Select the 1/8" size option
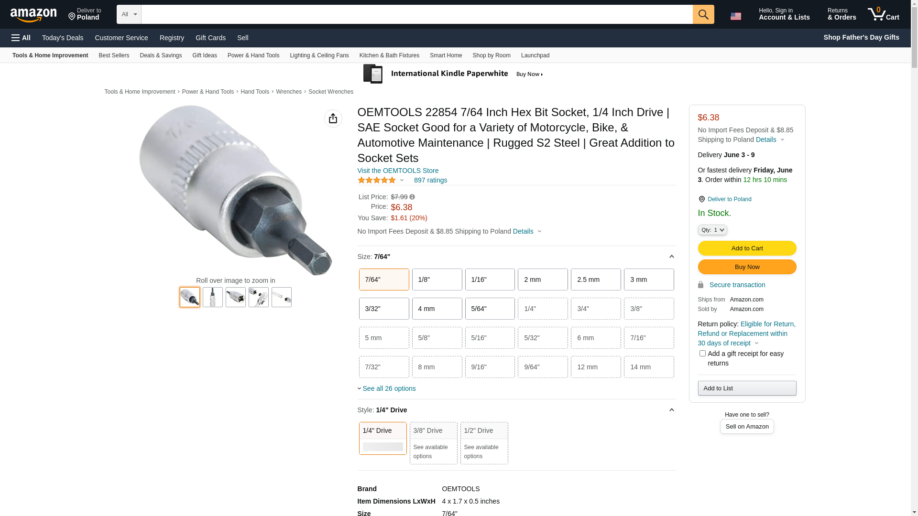The height and width of the screenshot is (516, 918). click(437, 279)
